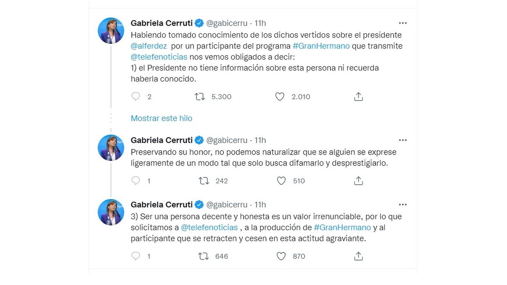The height and width of the screenshot is (285, 507).
Task: Share the first tweet via share icon
Action: click(358, 97)
